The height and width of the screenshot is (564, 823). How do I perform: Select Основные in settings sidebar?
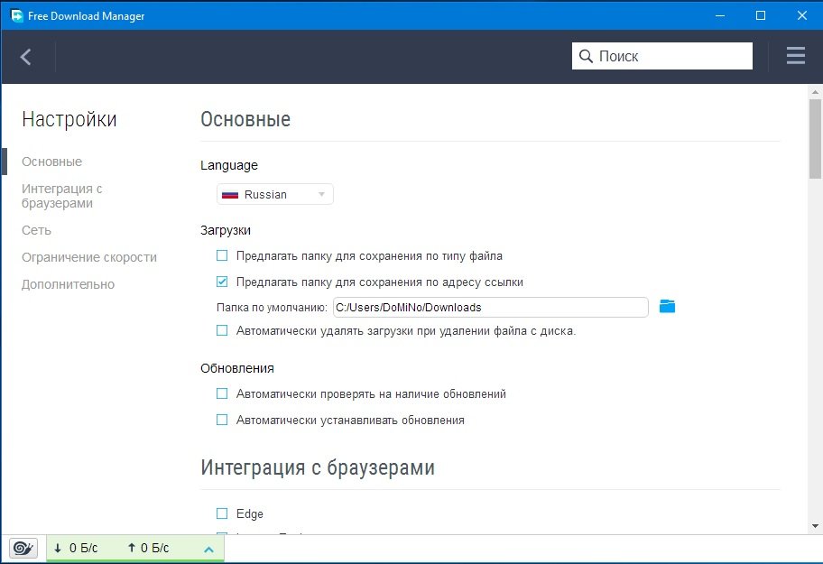(51, 162)
